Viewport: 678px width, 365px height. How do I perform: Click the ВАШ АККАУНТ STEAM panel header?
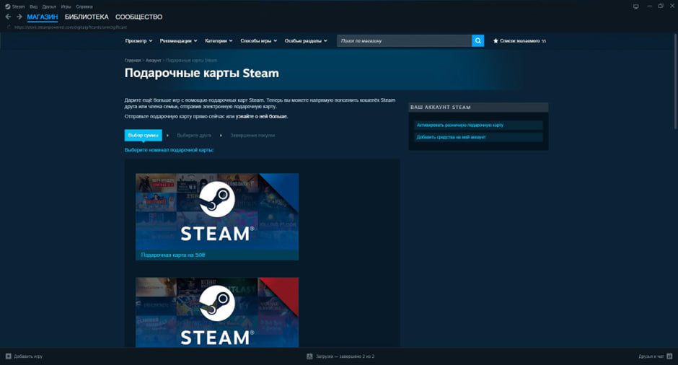pos(478,107)
